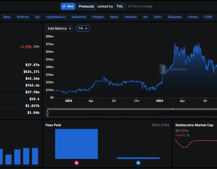Select the Arbitrum chain tab
This screenshot has height=169, width=217.
pyautogui.click(x=23, y=17)
